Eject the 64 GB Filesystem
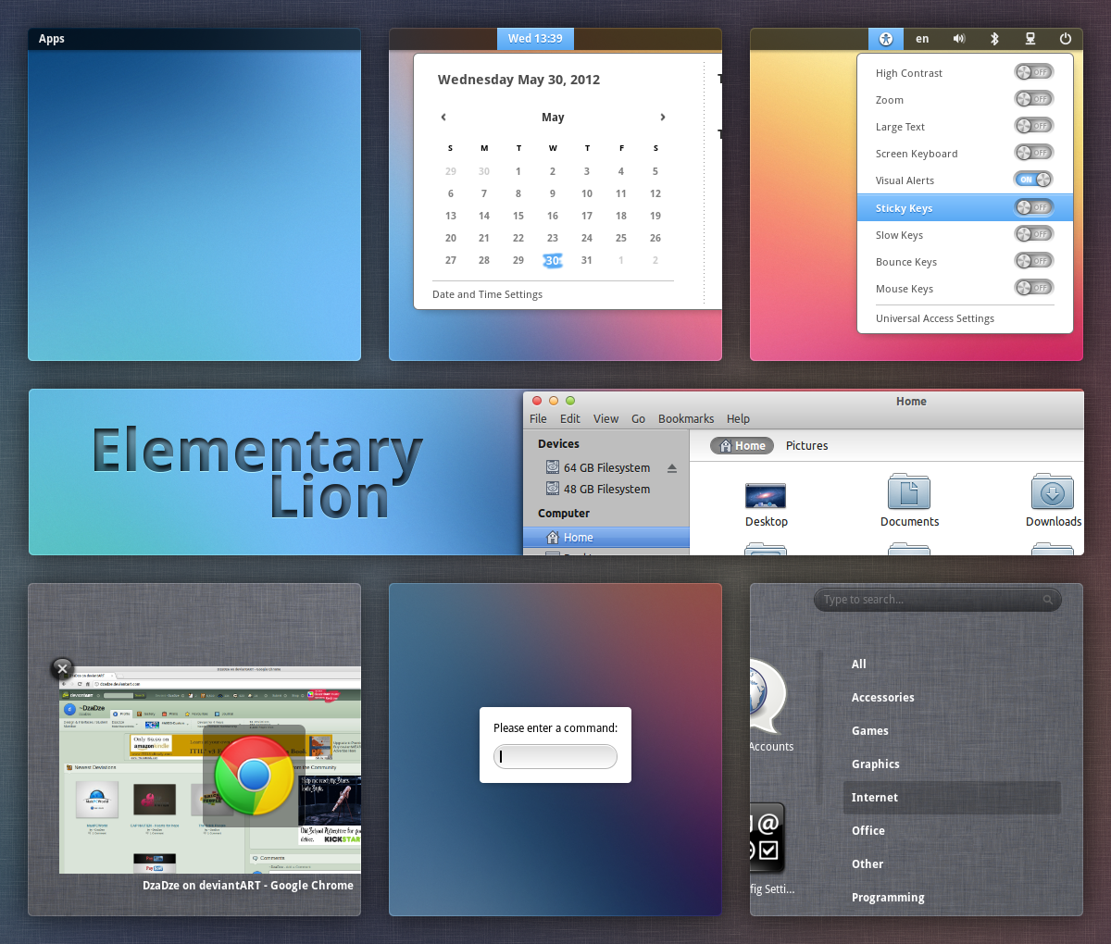 click(x=672, y=468)
